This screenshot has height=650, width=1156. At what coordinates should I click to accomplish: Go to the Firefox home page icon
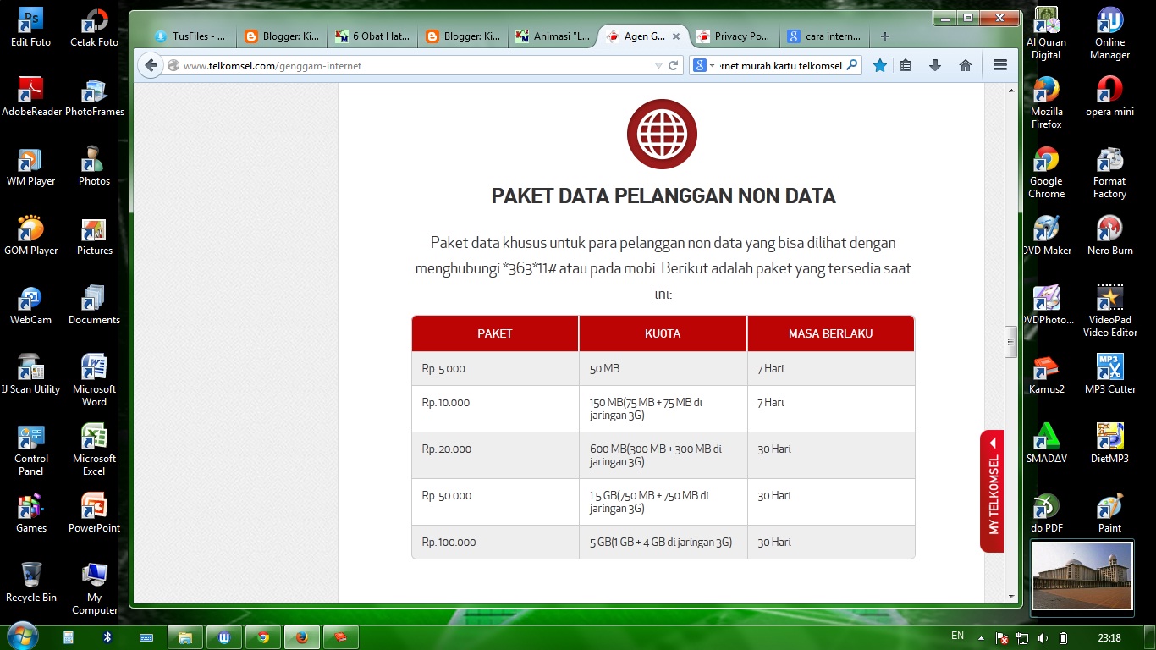(966, 65)
